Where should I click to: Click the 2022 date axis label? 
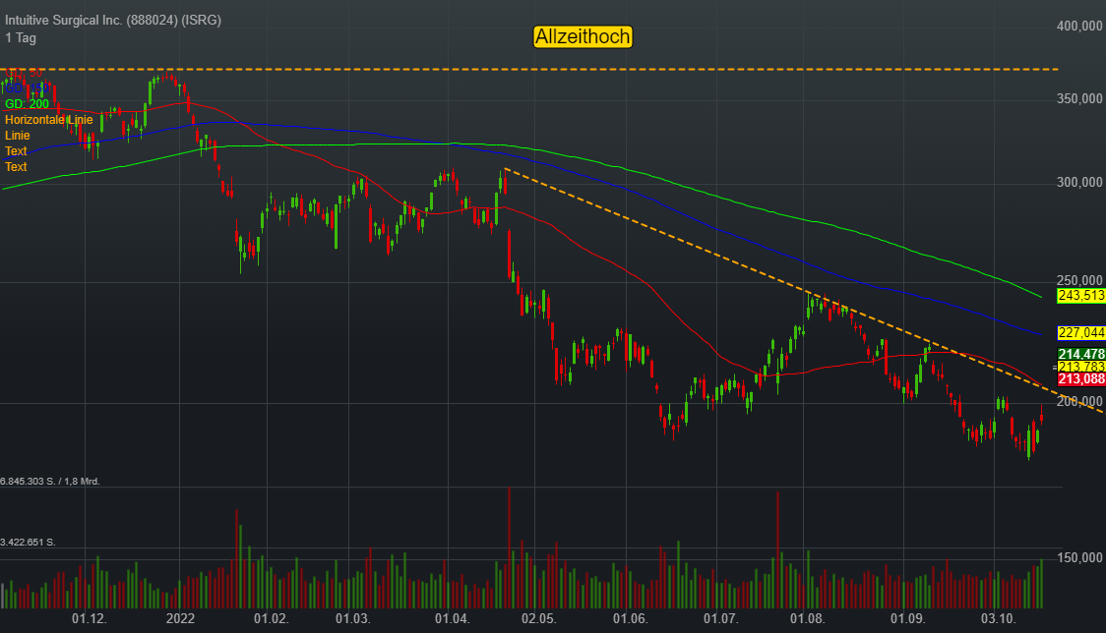pos(180,619)
